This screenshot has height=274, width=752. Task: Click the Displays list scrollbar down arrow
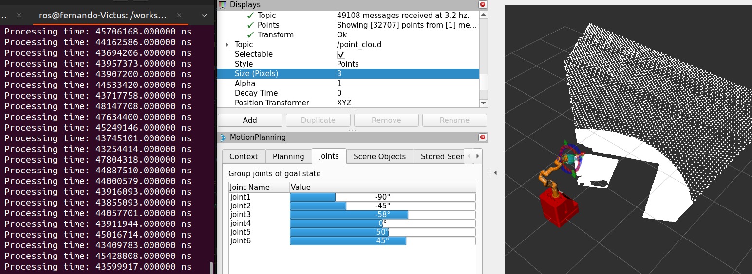point(483,103)
